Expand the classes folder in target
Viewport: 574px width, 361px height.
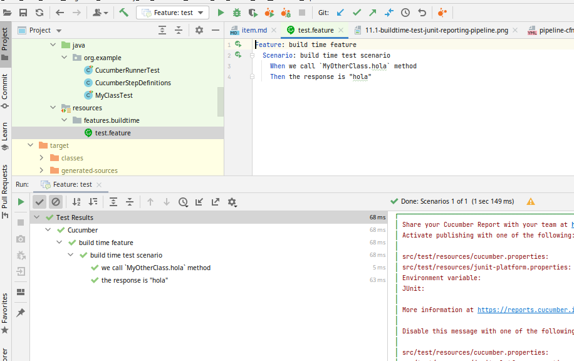click(x=41, y=158)
